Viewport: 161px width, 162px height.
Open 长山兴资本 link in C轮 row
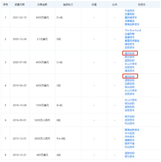click(131, 91)
